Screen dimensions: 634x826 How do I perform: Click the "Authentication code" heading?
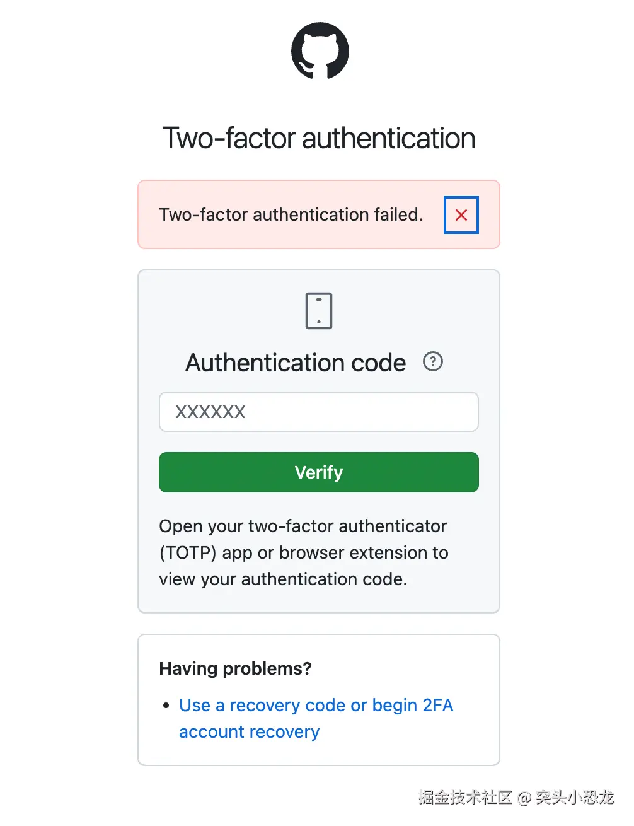coord(296,363)
